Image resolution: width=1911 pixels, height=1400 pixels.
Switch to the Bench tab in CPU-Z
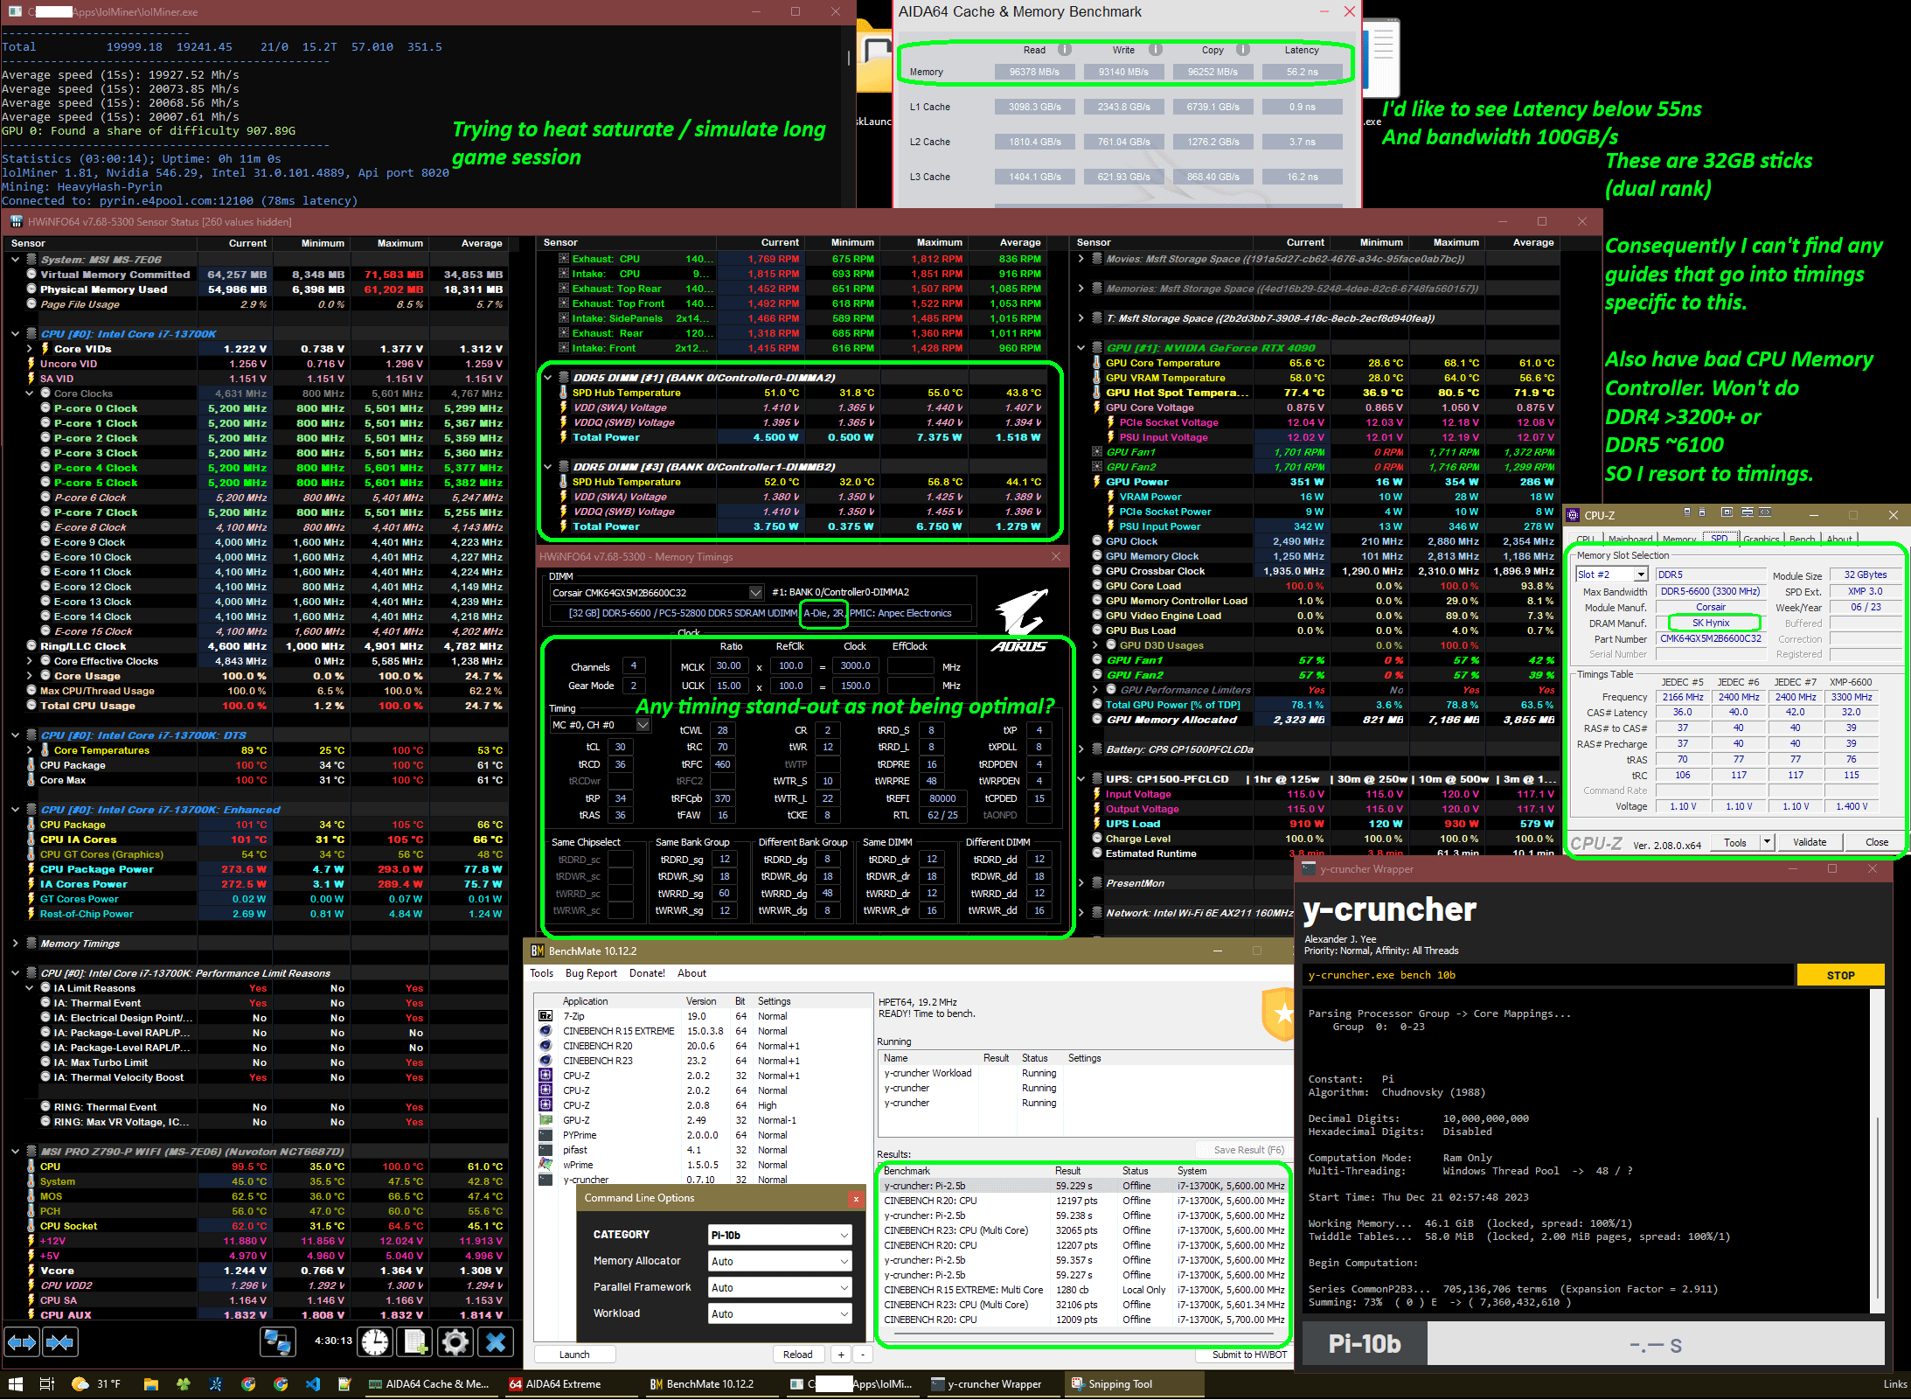pos(1802,539)
